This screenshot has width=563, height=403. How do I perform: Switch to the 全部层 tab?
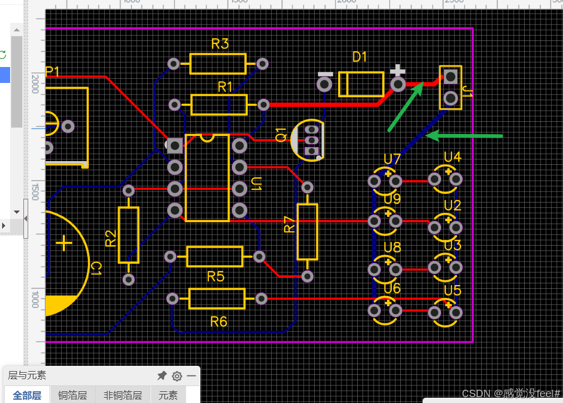coord(27,395)
